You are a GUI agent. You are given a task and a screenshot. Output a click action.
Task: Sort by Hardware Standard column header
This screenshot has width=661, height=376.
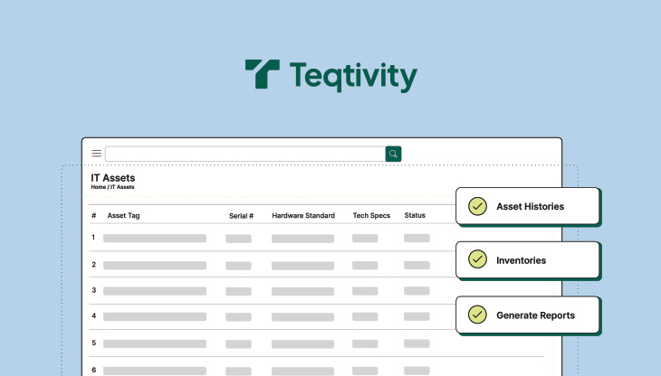303,216
